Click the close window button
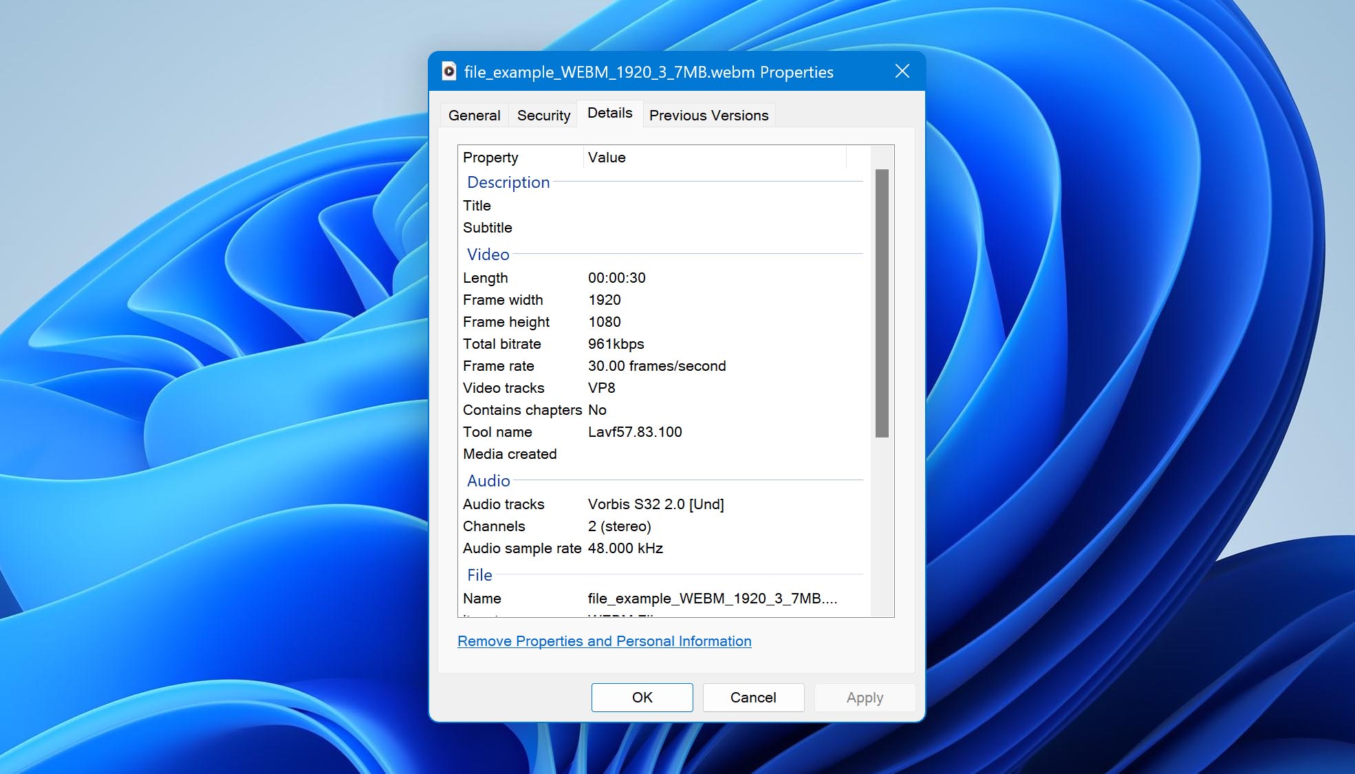The image size is (1355, 774). [902, 71]
